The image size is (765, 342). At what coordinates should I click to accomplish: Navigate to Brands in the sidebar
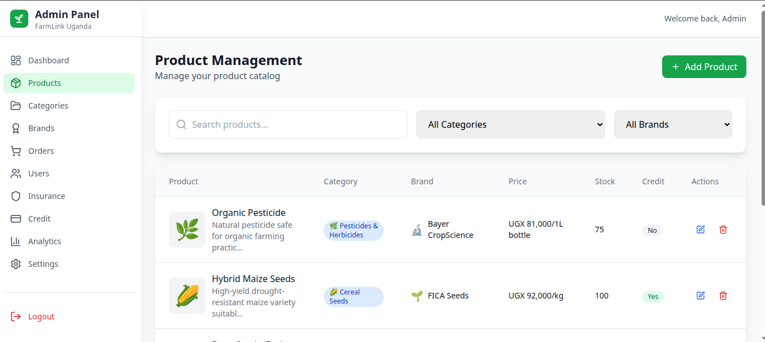point(41,128)
